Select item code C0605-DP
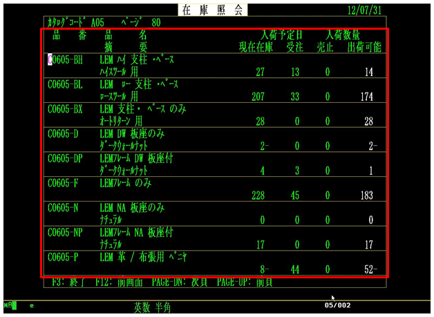 click(x=65, y=159)
